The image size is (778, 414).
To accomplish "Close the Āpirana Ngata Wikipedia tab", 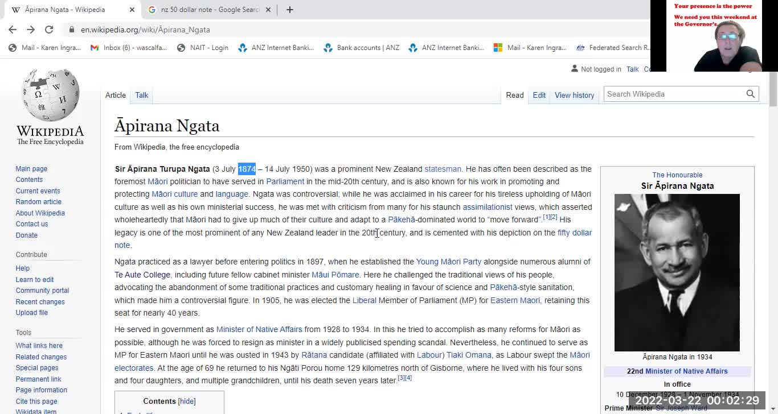I will [x=132, y=10].
